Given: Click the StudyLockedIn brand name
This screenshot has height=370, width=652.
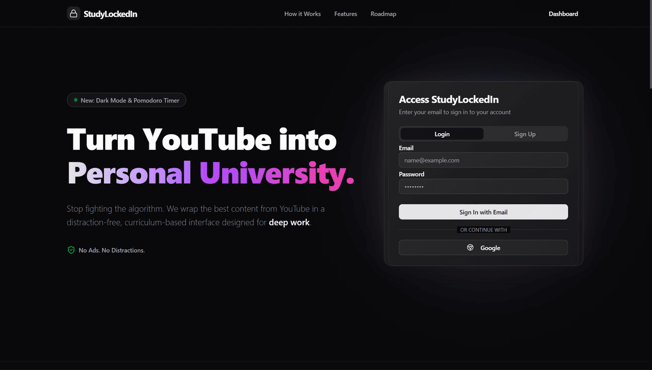Looking at the screenshot, I should click(x=110, y=14).
